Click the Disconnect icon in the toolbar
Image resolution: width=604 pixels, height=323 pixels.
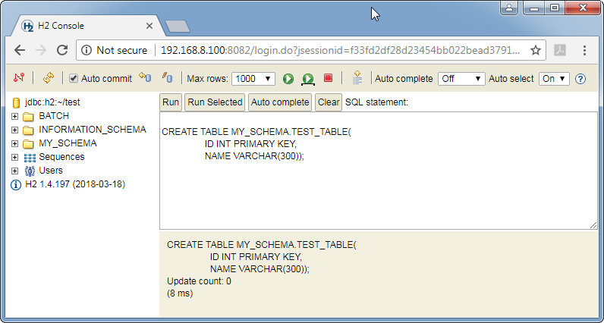(x=20, y=78)
